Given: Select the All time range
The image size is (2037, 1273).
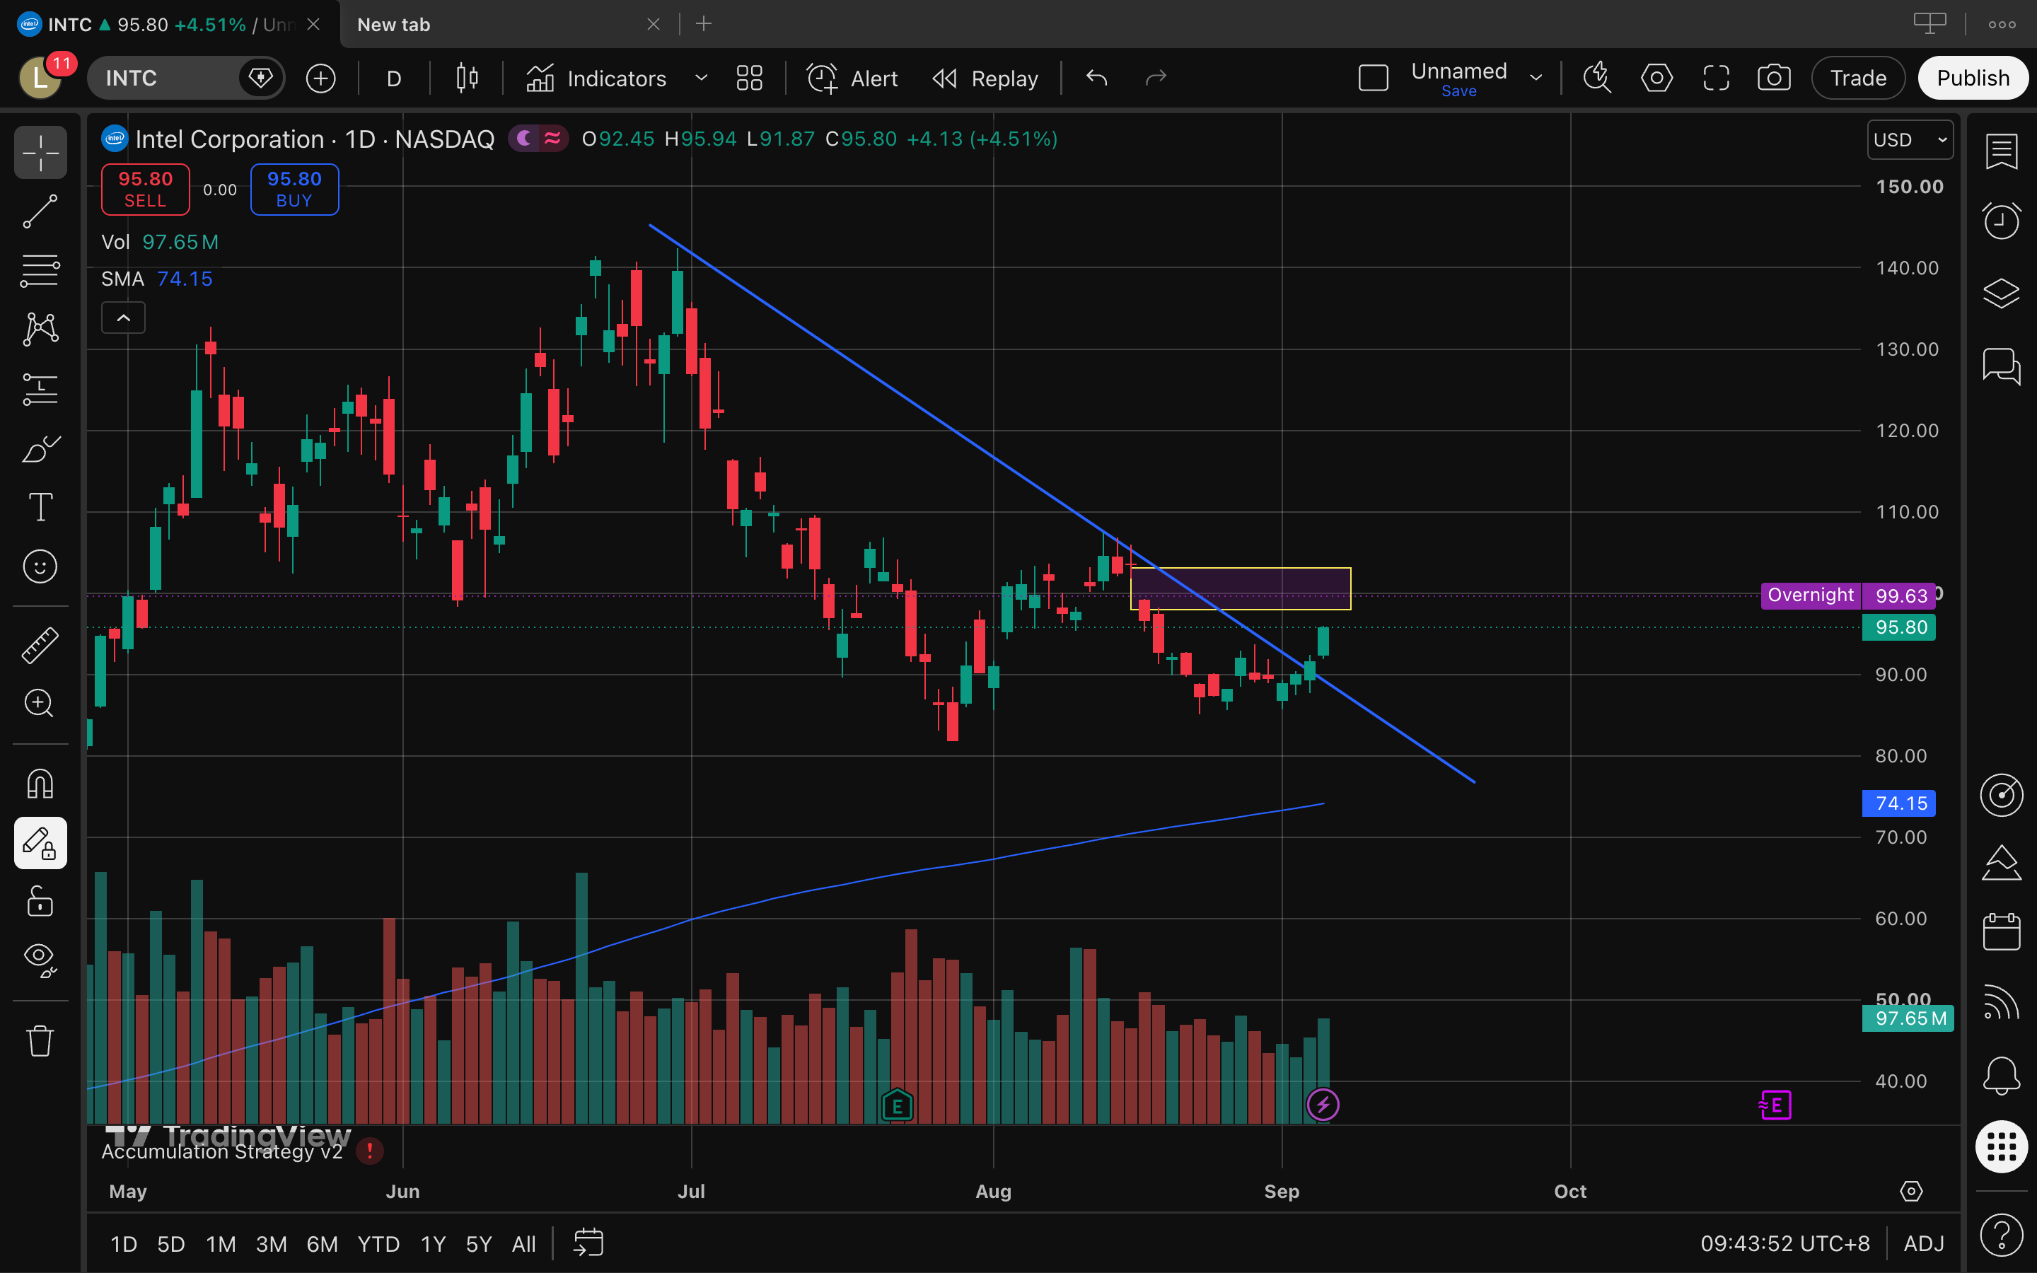Looking at the screenshot, I should [x=523, y=1243].
